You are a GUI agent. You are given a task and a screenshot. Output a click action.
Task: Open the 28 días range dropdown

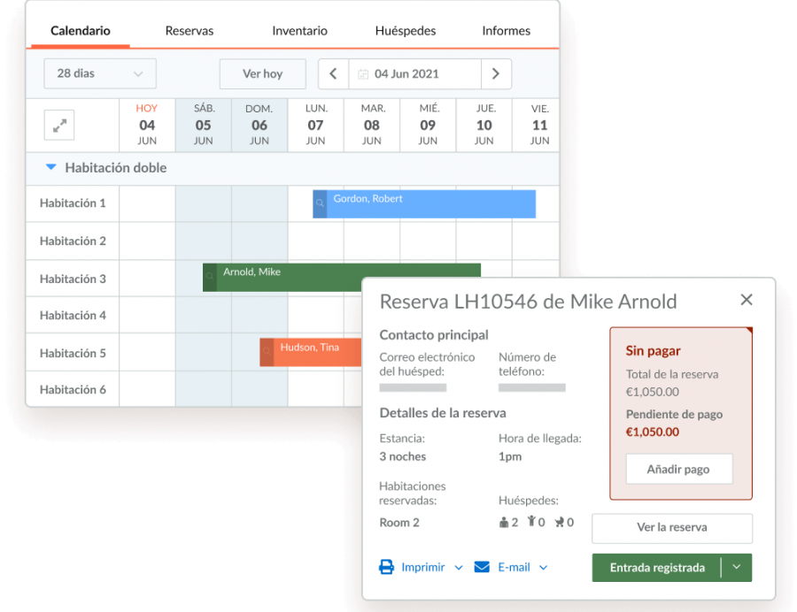tap(100, 74)
